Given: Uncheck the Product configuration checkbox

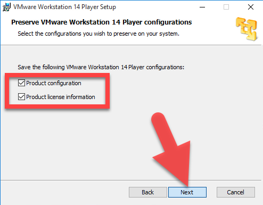Looking at the screenshot, I should point(21,83).
